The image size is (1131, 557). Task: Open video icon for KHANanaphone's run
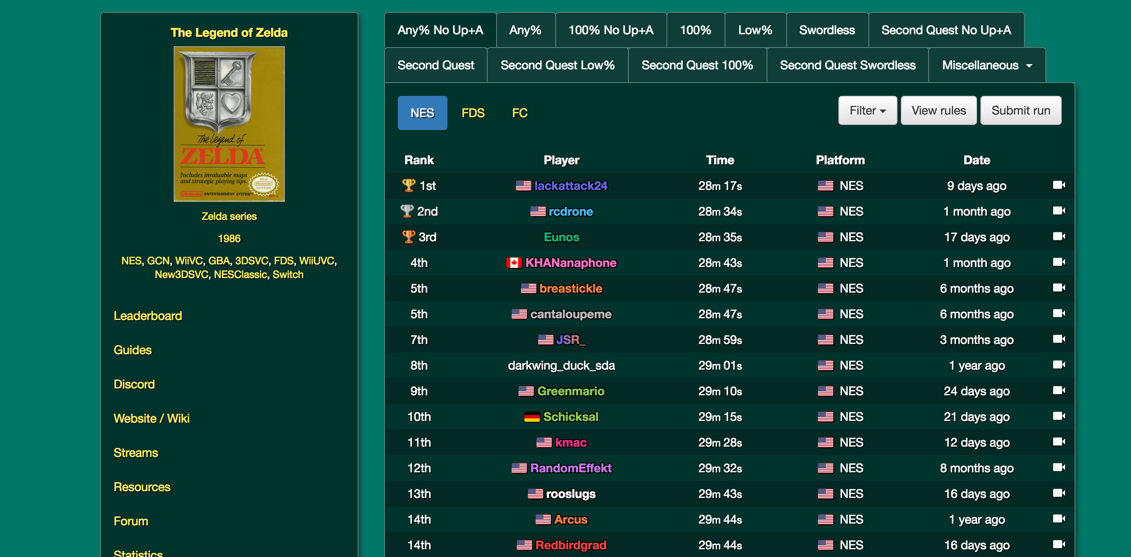[1059, 262]
